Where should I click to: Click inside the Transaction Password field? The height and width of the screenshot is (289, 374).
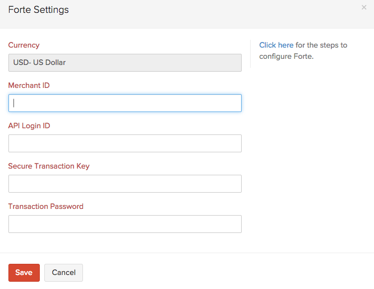point(124,224)
